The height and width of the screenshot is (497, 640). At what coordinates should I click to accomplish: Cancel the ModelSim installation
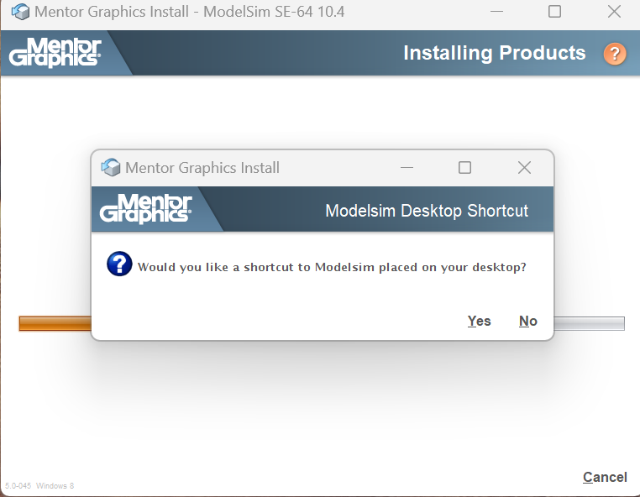coord(605,477)
